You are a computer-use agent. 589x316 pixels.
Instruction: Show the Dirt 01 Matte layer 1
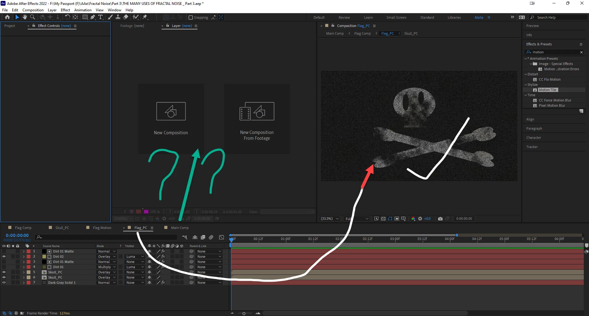[x=4, y=251]
